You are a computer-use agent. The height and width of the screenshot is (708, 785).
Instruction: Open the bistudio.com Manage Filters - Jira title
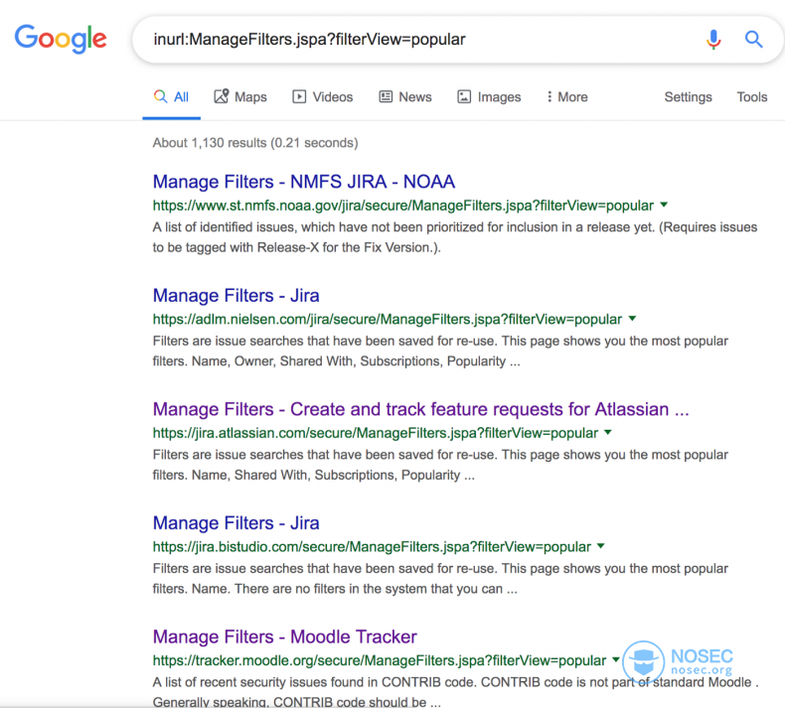pos(235,523)
